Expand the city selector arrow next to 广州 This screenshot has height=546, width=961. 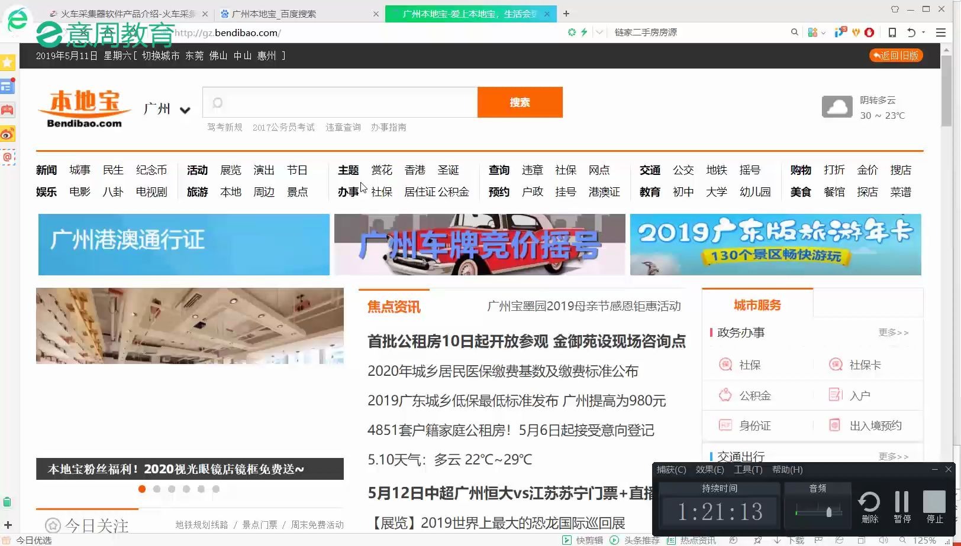coord(185,110)
